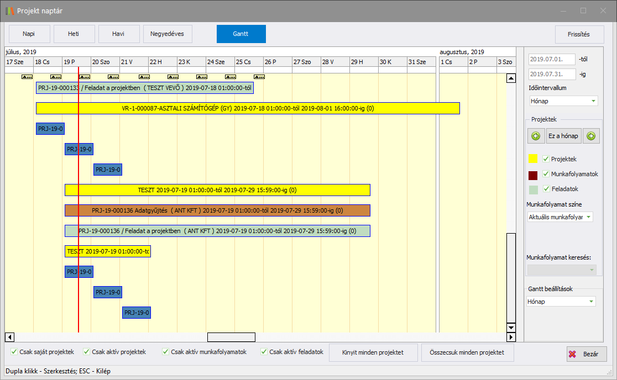Toggle the Munkafolyamatok checkbox
This screenshot has width=617, height=380.
546,174
